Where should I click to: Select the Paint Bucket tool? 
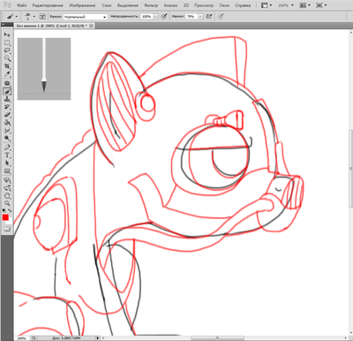7,123
